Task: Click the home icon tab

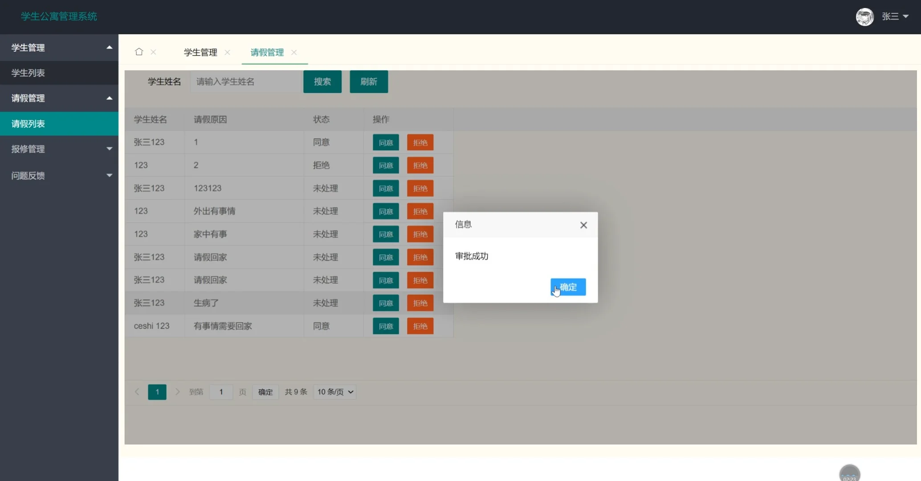Action: point(139,52)
